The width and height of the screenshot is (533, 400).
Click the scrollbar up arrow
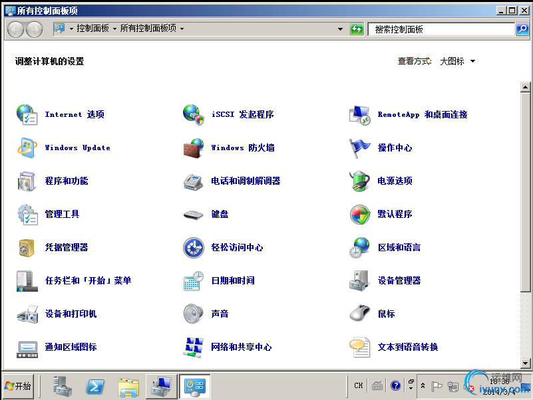pyautogui.click(x=525, y=87)
